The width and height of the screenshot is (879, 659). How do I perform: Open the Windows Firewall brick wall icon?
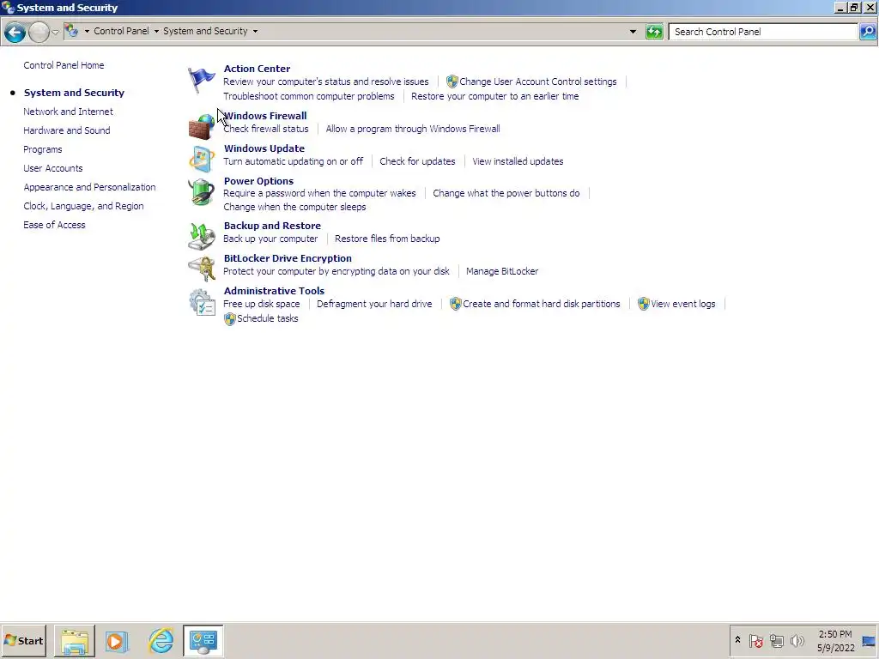coord(201,127)
